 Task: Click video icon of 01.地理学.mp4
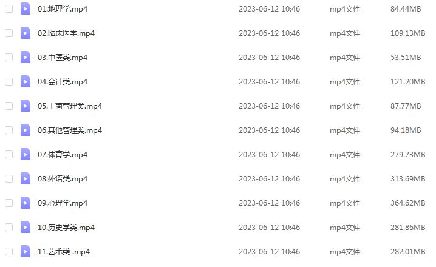(x=26, y=9)
